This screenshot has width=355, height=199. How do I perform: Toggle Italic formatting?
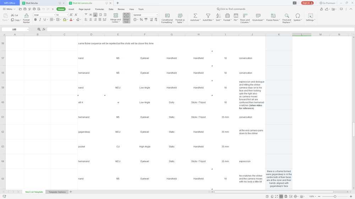point(40,19)
